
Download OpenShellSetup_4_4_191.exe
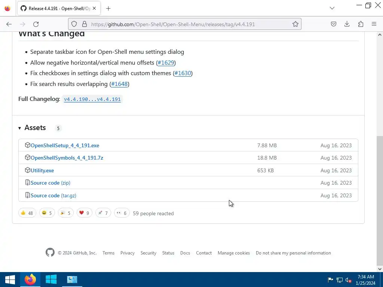pos(65,145)
